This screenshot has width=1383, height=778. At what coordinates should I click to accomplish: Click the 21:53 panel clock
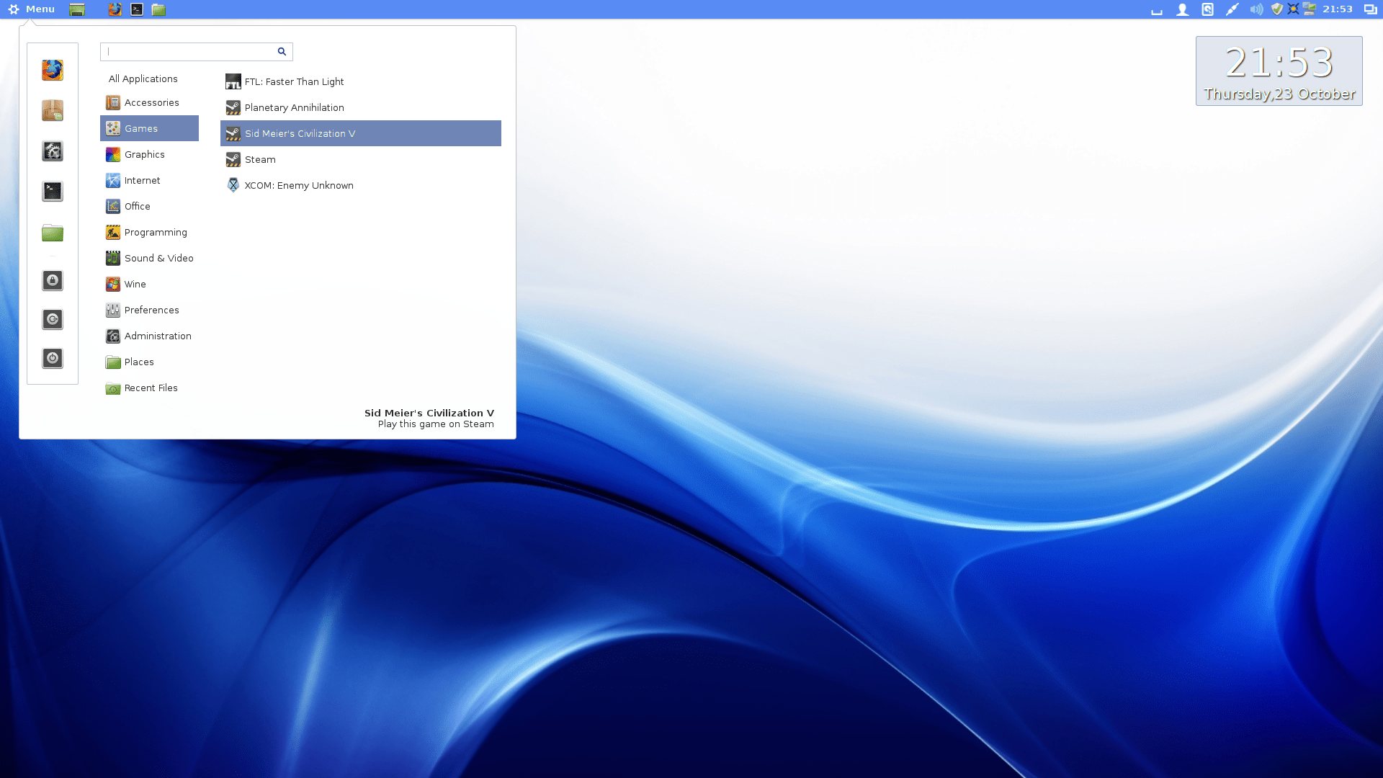(1338, 9)
